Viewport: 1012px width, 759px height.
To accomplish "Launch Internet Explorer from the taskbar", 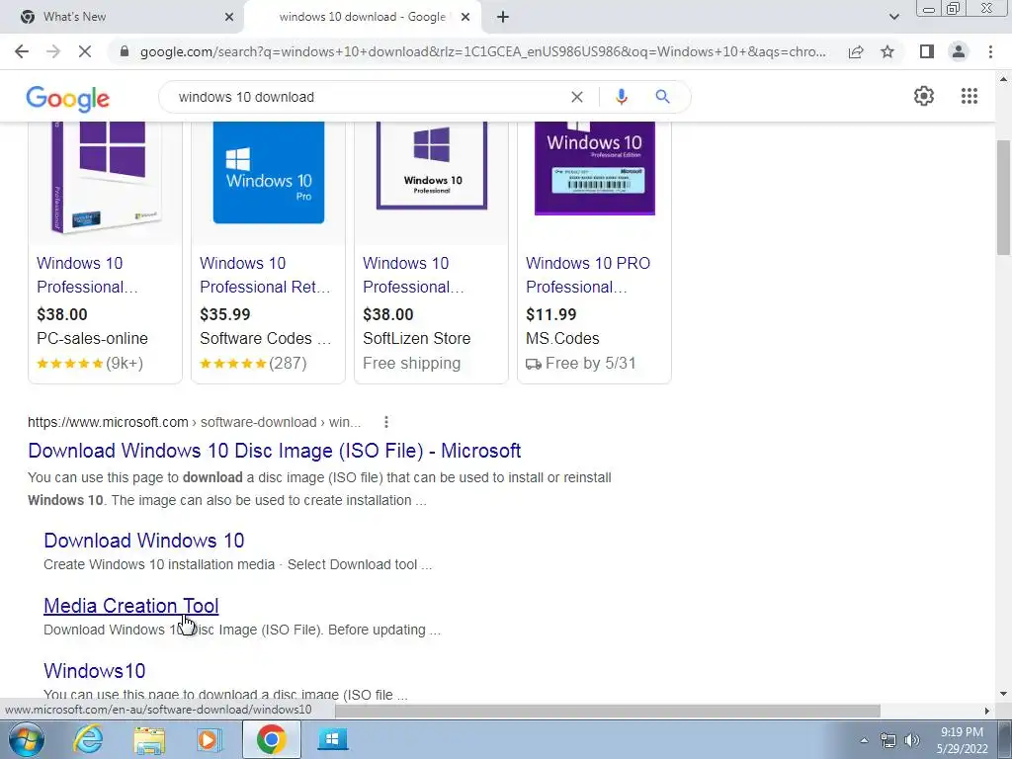I will click(88, 739).
